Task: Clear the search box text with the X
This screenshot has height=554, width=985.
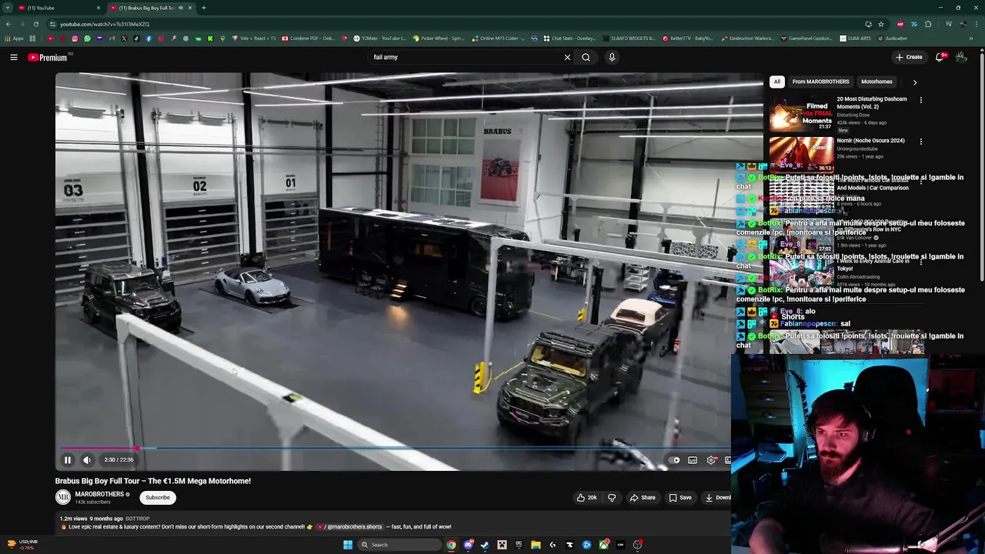Action: (x=567, y=57)
